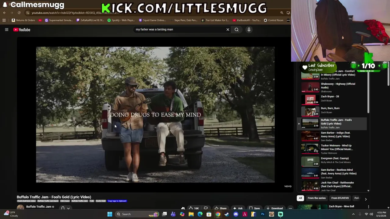Click Copy tags to clipboard
390x219 pixels.
pos(117,201)
